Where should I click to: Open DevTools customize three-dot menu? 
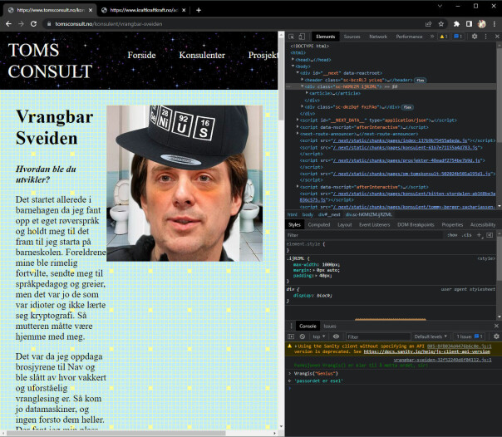point(485,37)
